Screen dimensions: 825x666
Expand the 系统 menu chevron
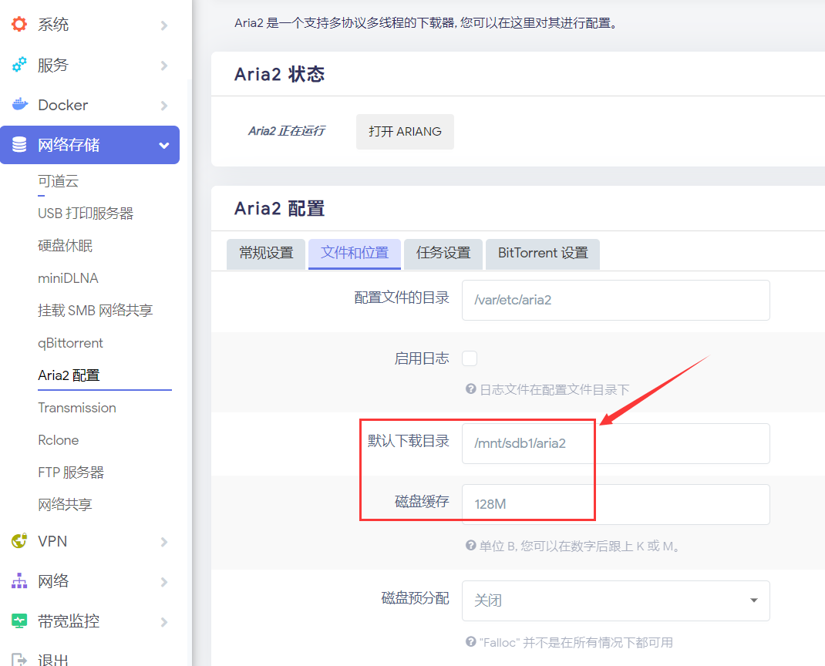pos(163,25)
